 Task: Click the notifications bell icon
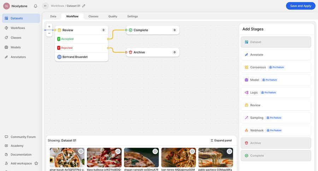[35, 6]
